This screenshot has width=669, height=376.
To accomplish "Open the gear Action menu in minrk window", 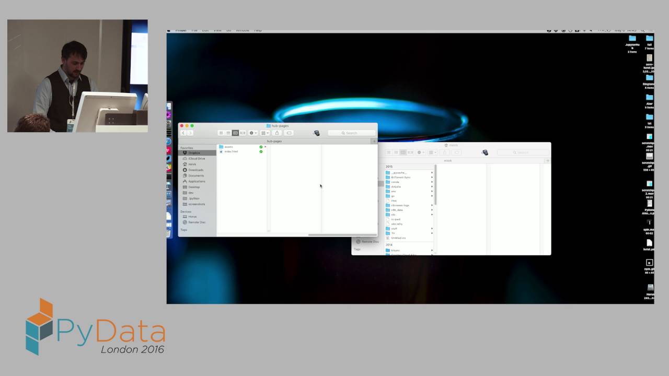I will 421,152.
